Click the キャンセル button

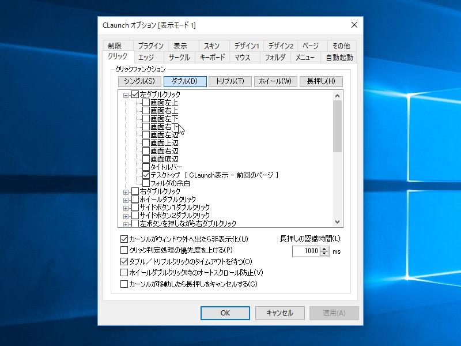[x=279, y=313]
